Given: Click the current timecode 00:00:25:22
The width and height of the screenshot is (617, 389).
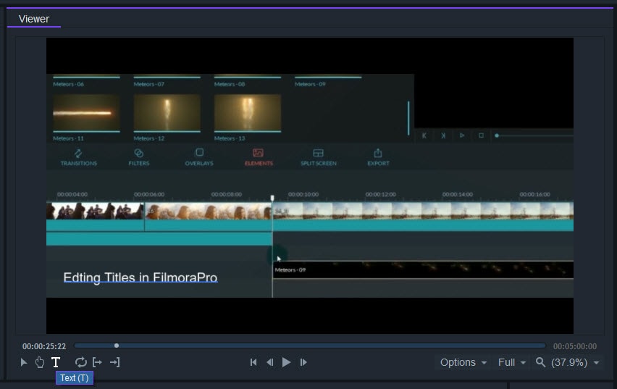Looking at the screenshot, I should tap(44, 346).
